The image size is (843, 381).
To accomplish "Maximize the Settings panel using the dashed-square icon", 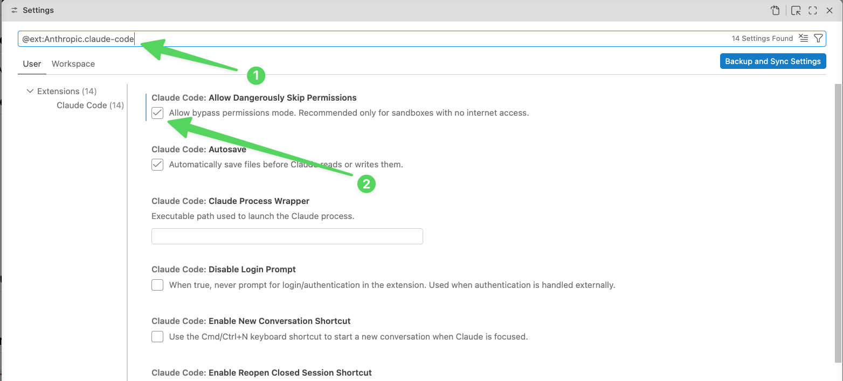I will tap(813, 10).
